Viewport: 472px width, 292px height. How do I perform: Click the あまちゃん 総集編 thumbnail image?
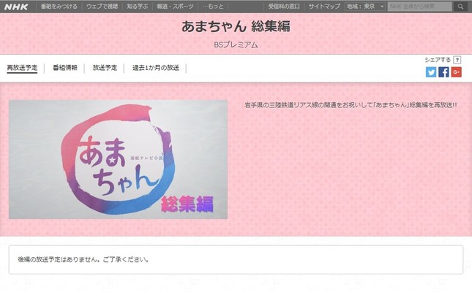pos(118,160)
